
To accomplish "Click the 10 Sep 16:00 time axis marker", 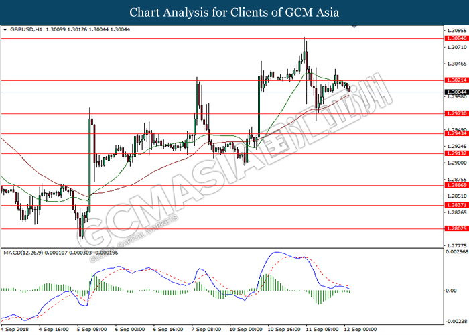I will click(x=284, y=330).
